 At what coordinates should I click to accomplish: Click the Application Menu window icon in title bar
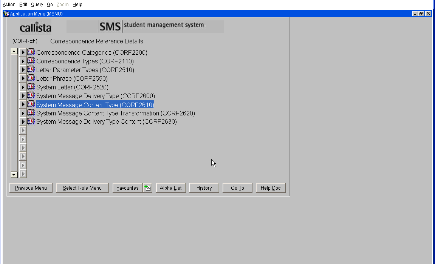coord(6,14)
